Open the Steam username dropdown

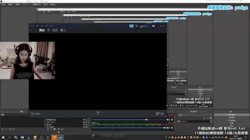coord(147,26)
